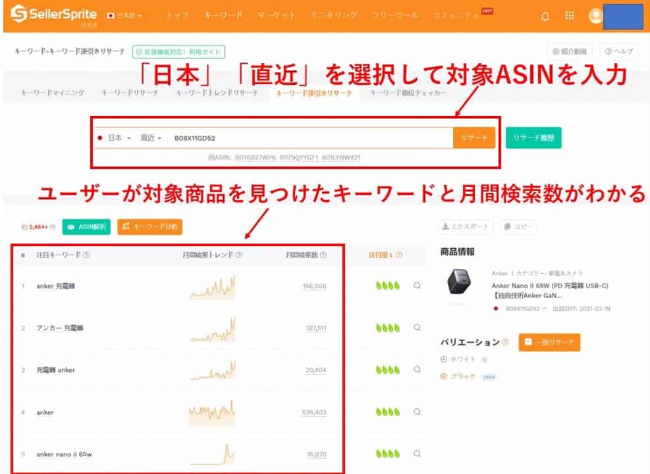Click help icon beside 月間検索数 header
Viewport: 650px width, 474px height.
tap(323, 255)
